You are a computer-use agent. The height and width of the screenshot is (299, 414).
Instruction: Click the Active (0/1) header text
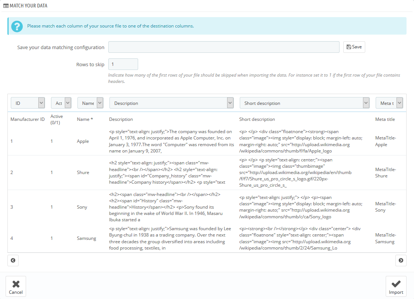click(x=57, y=119)
